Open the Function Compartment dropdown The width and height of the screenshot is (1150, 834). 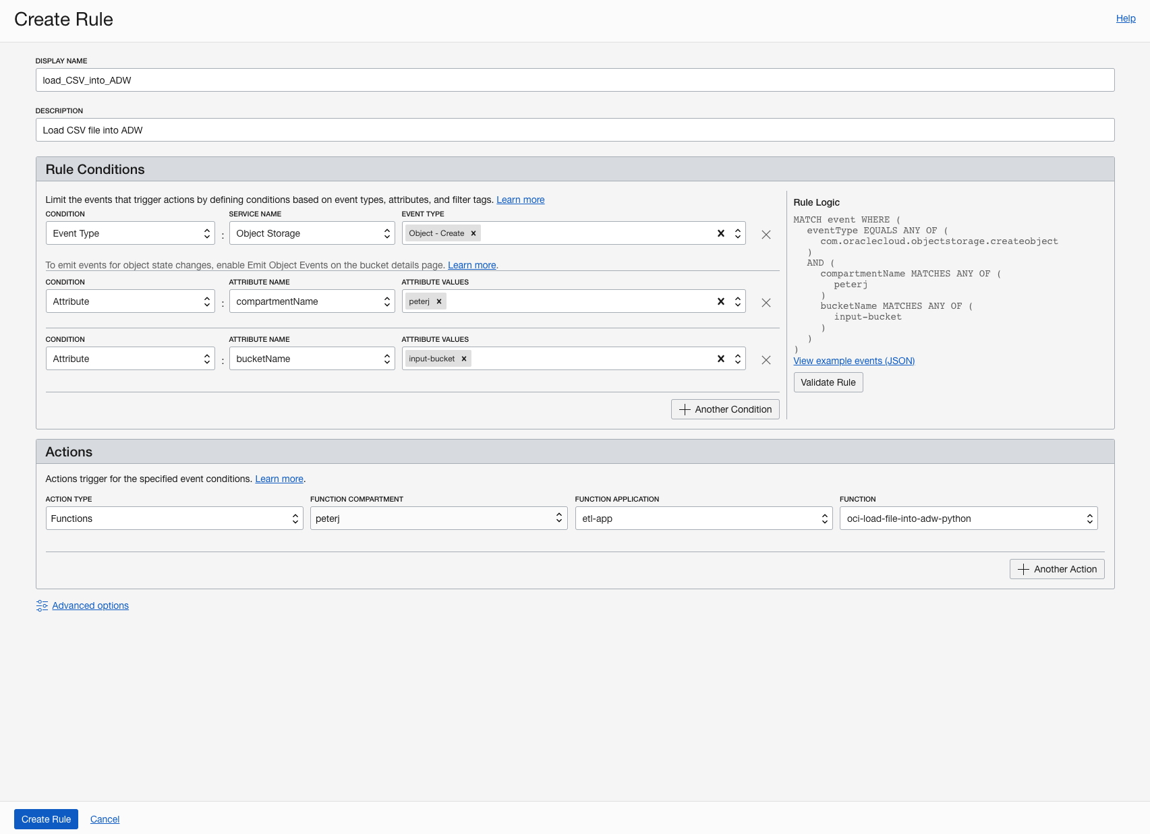[439, 518]
